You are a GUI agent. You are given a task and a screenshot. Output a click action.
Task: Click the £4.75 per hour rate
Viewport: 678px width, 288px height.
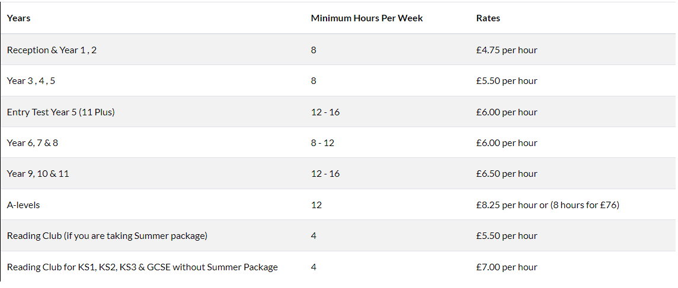[506, 50]
